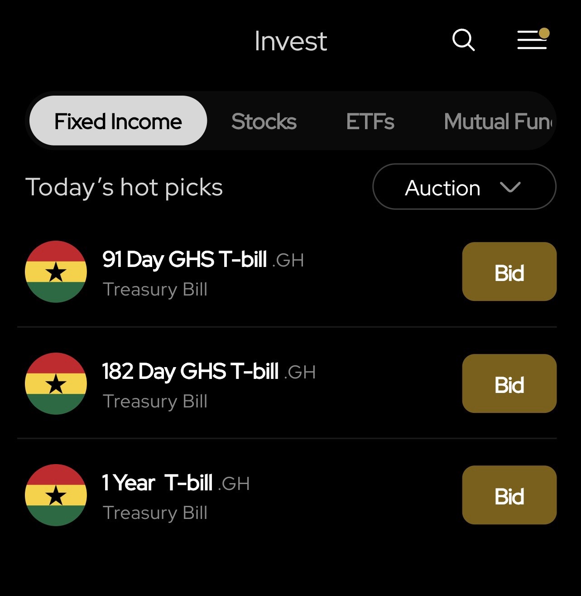Viewport: 581px width, 596px height.
Task: Switch to the Fixed Income tab
Action: point(118,121)
